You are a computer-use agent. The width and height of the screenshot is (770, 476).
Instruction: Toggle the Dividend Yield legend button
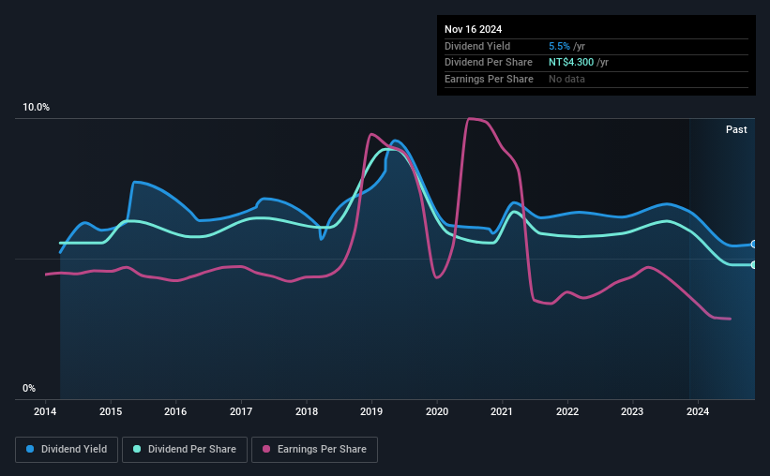click(x=67, y=450)
